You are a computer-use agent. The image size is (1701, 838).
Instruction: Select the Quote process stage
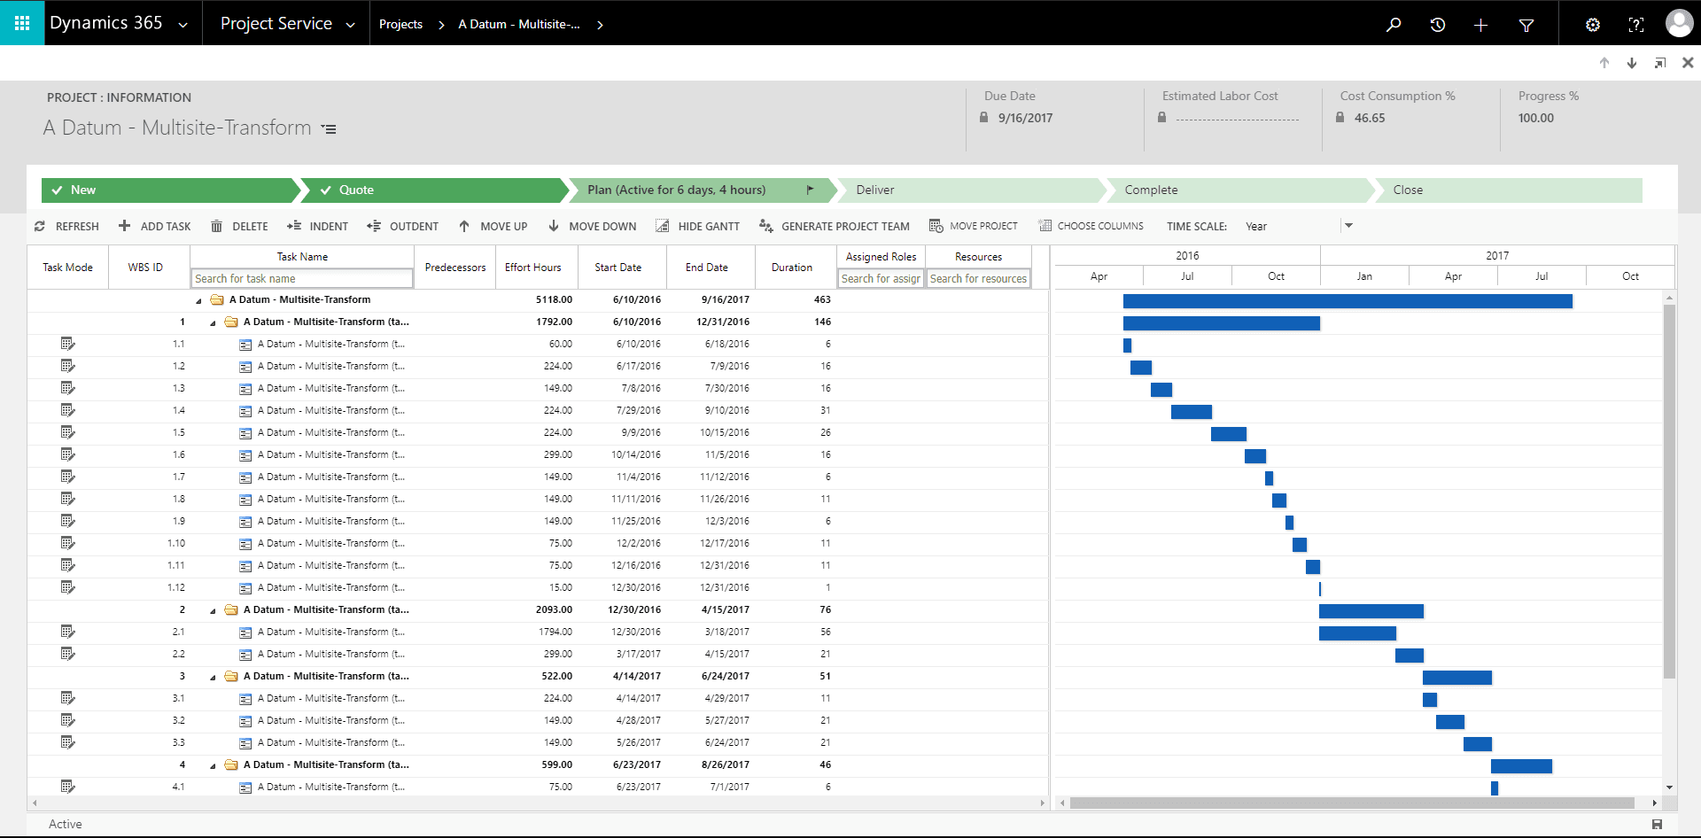(434, 190)
